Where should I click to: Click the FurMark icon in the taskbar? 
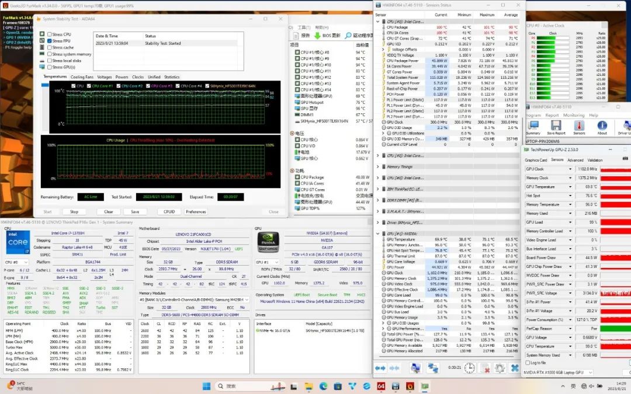coord(410,386)
